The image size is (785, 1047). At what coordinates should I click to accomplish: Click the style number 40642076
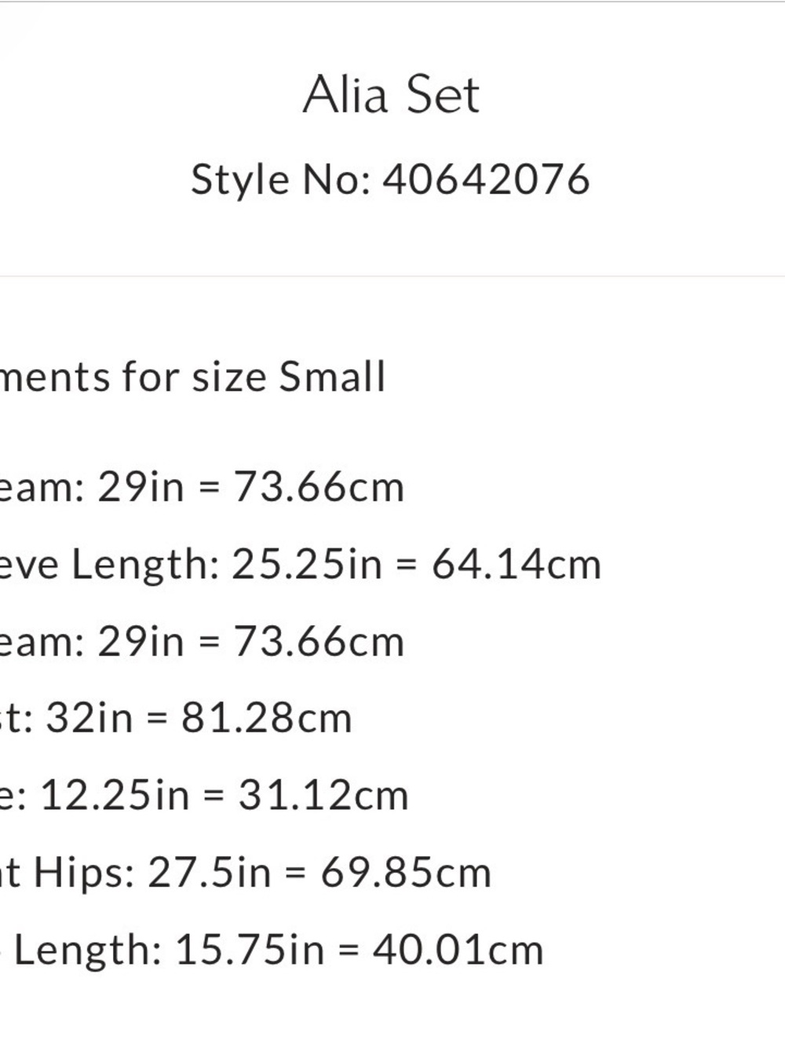coord(486,179)
